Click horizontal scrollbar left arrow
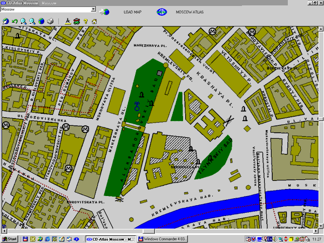 (4, 231)
